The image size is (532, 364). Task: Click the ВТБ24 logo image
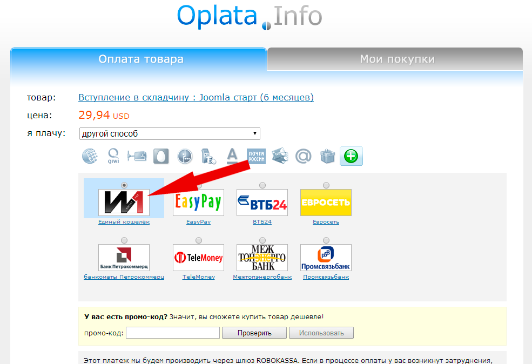click(262, 203)
